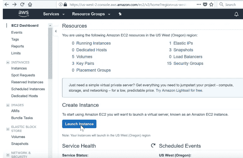243x158 pixels.
Task: Open the Services dropdown menu
Action: point(54,14)
